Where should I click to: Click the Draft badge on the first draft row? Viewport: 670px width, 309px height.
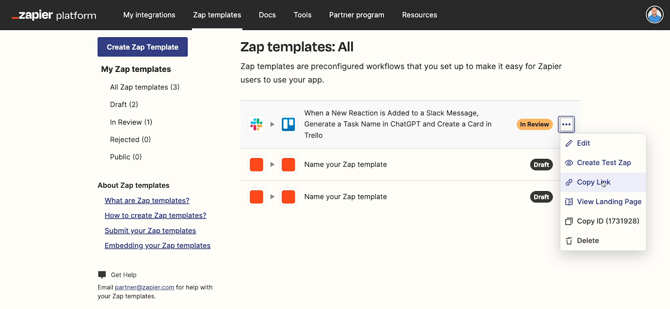point(541,165)
